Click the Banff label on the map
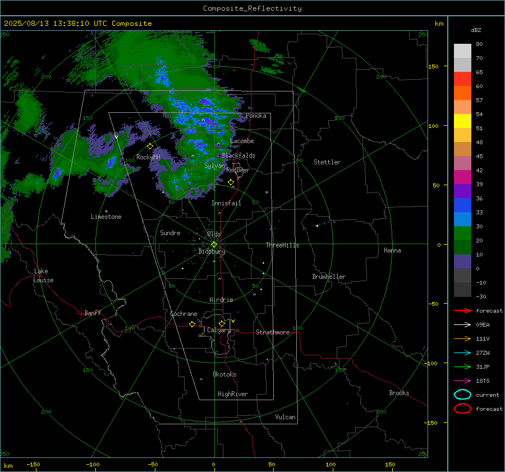Screen dimensions: 505x472 (x=93, y=313)
